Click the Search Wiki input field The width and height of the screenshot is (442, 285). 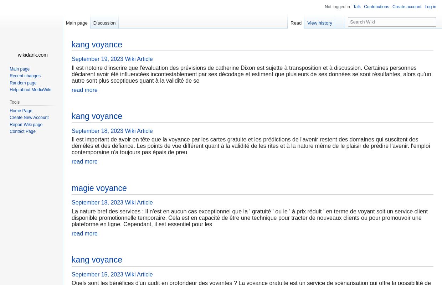coord(392,22)
